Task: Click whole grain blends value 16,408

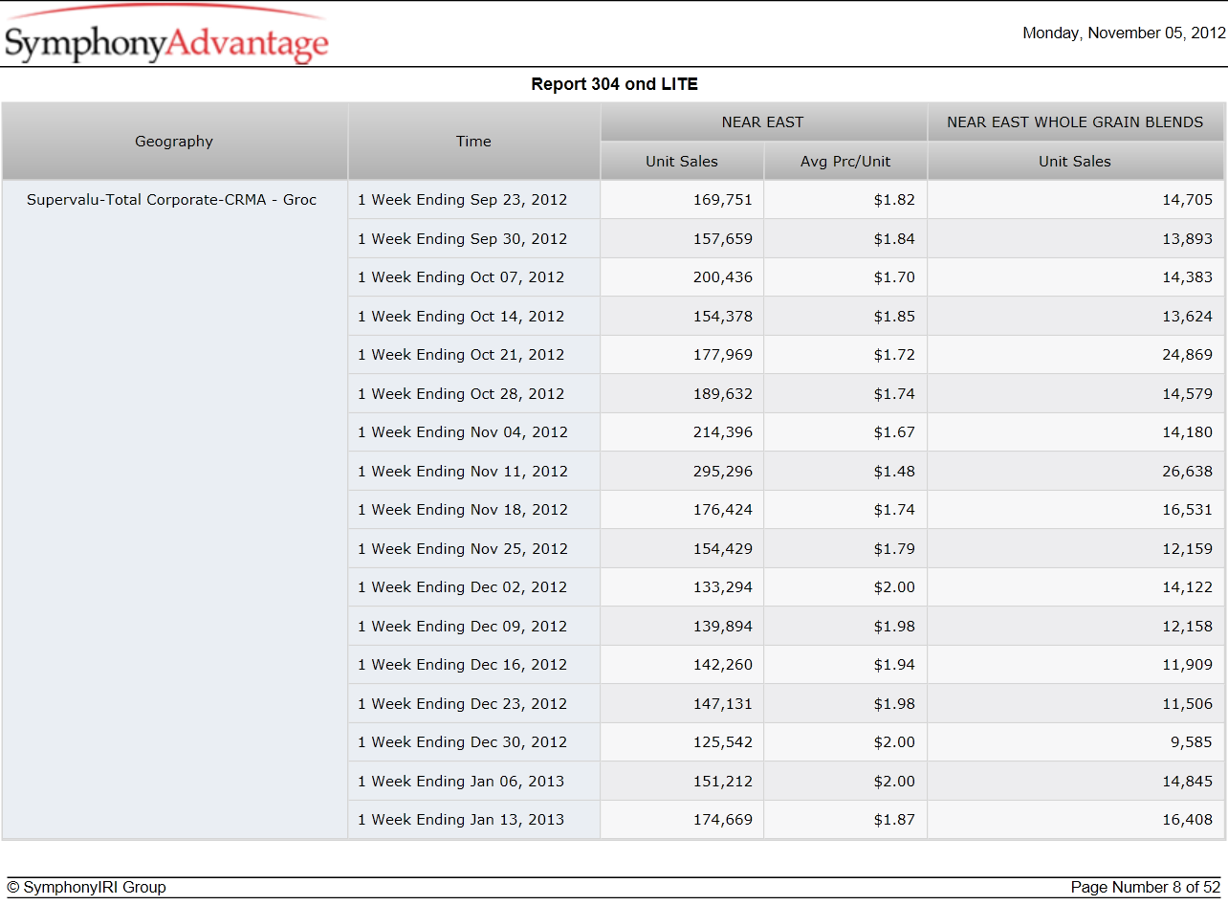Action: click(1188, 820)
